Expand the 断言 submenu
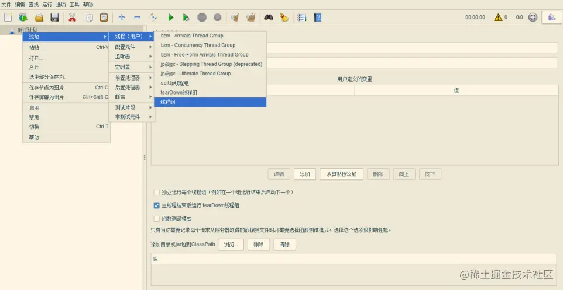Viewport: 563px width, 290px height. tap(132, 97)
